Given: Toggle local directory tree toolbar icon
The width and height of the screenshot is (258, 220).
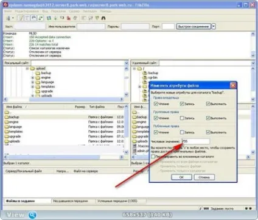Looking at the screenshot, I should click(x=27, y=18).
